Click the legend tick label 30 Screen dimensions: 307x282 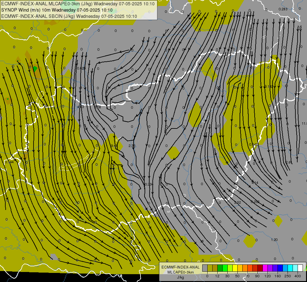point(227,276)
